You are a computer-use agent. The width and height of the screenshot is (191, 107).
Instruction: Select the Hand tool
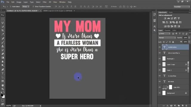tap(3, 85)
